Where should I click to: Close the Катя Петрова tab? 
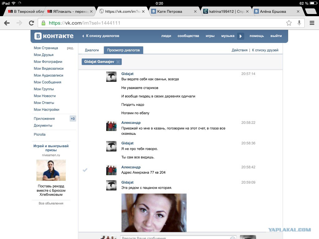(x=195, y=12)
